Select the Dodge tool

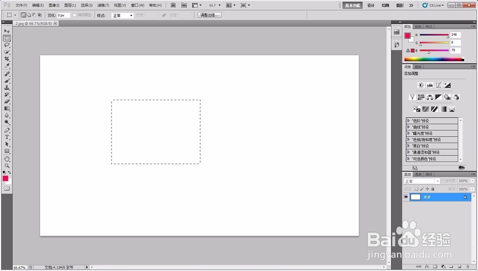[7, 122]
